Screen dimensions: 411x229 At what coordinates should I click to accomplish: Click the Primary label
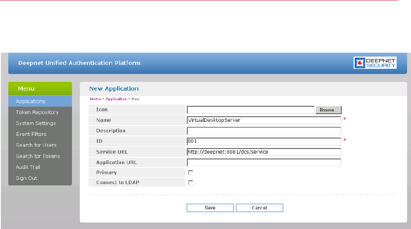click(106, 172)
